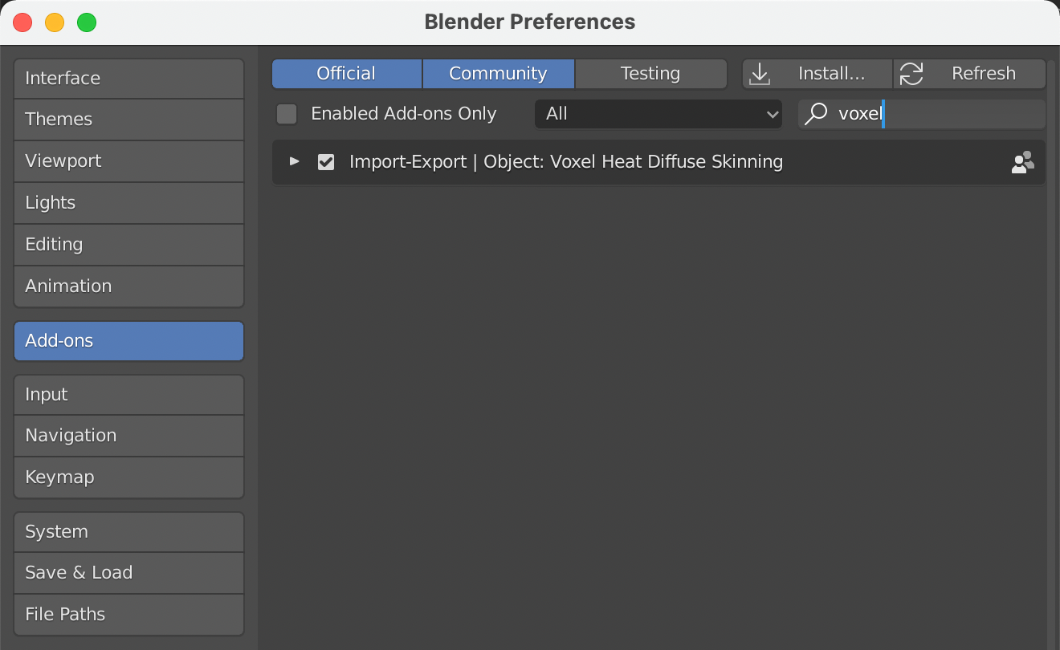Click the community users icon on the add-on row
1060x650 pixels.
(x=1022, y=161)
